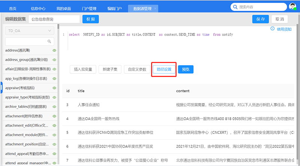Click the user avatar icon
Screen dimensions: 300x166
click(292, 7)
